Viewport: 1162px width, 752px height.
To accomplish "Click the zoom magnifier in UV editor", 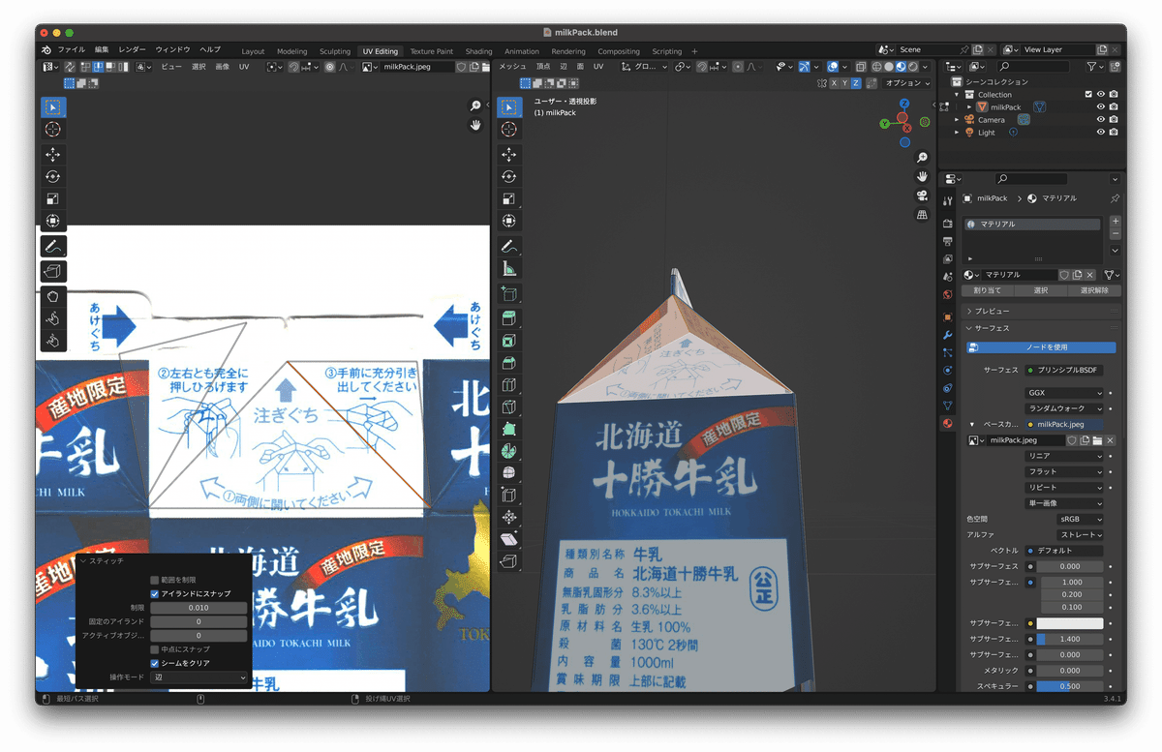I will pyautogui.click(x=475, y=106).
